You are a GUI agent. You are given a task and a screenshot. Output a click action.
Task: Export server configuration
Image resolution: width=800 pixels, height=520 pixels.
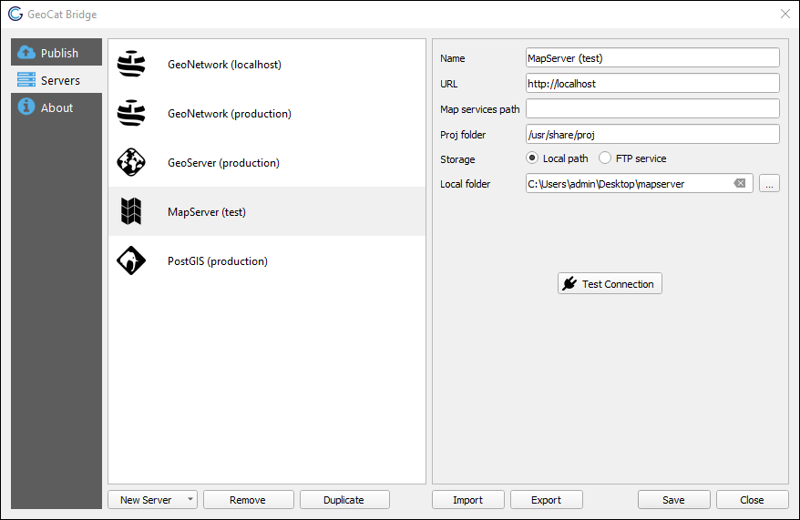point(547,500)
